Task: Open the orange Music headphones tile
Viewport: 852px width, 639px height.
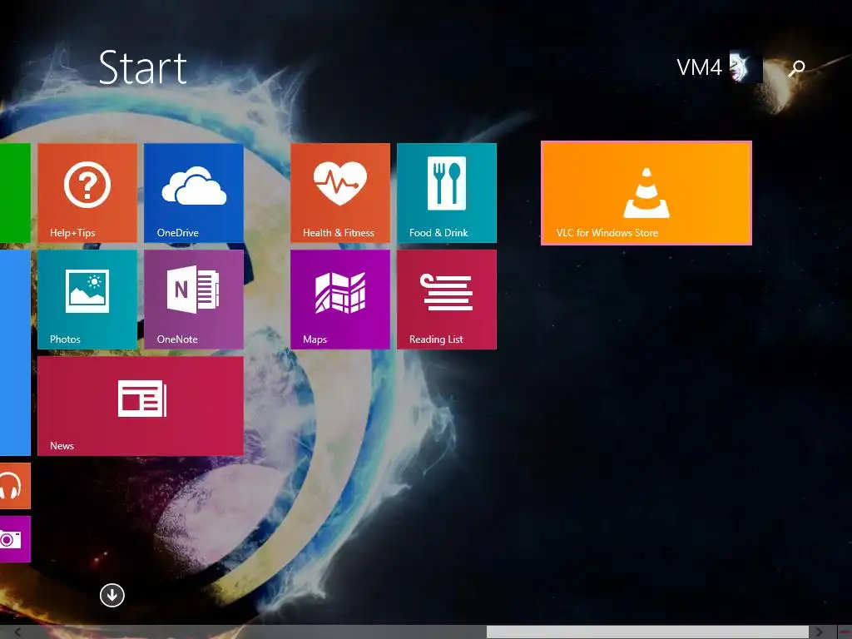Action: click(15, 486)
